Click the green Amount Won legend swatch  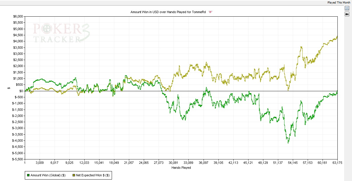pos(28,175)
